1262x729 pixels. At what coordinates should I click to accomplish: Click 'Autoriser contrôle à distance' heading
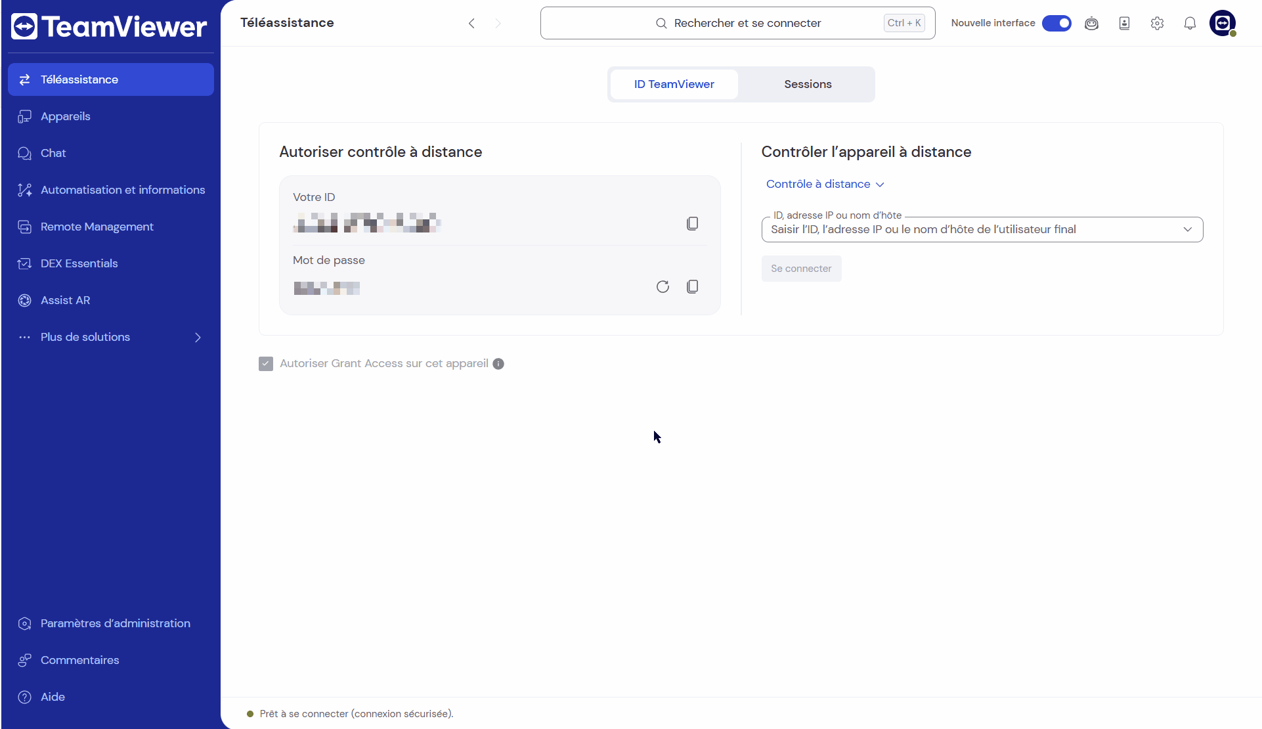381,152
